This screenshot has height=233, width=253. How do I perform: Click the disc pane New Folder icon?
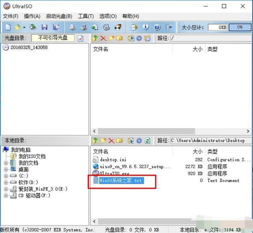(111, 38)
